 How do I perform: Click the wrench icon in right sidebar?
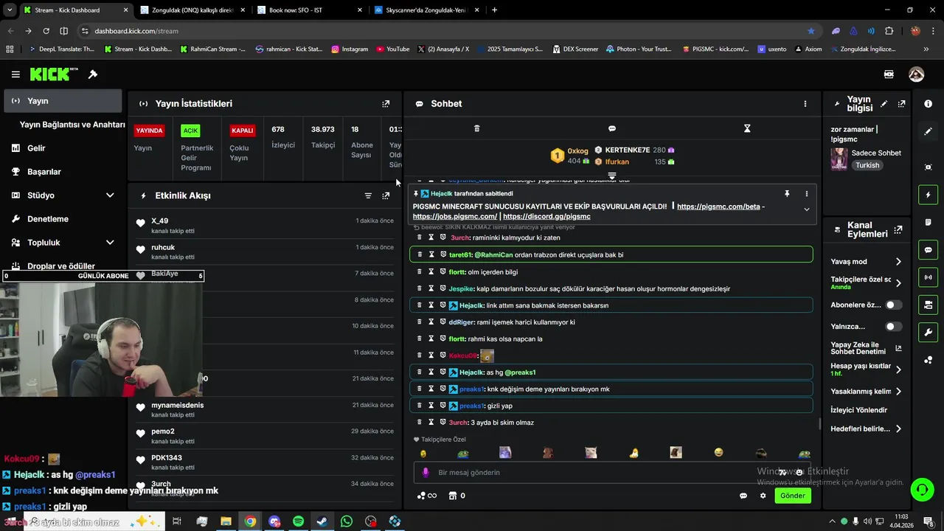(929, 332)
